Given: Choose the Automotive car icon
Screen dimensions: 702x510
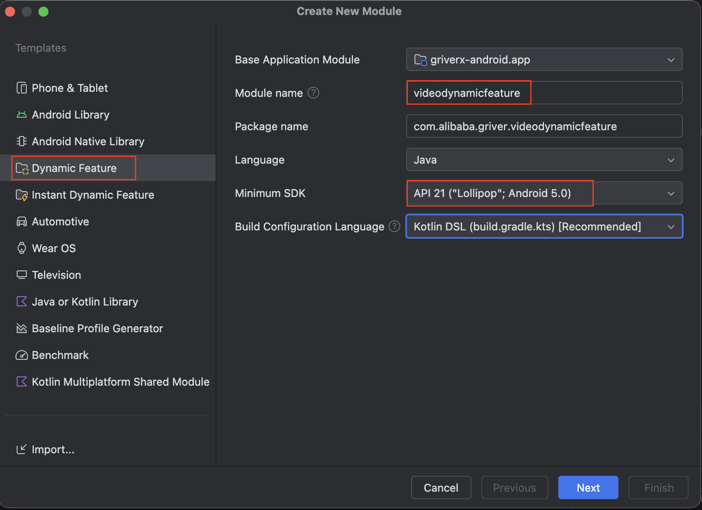Looking at the screenshot, I should click(x=21, y=222).
